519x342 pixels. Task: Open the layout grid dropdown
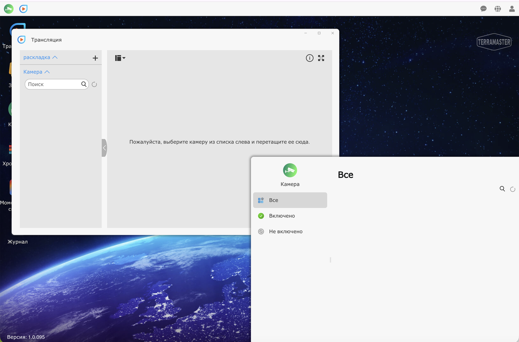pos(120,58)
